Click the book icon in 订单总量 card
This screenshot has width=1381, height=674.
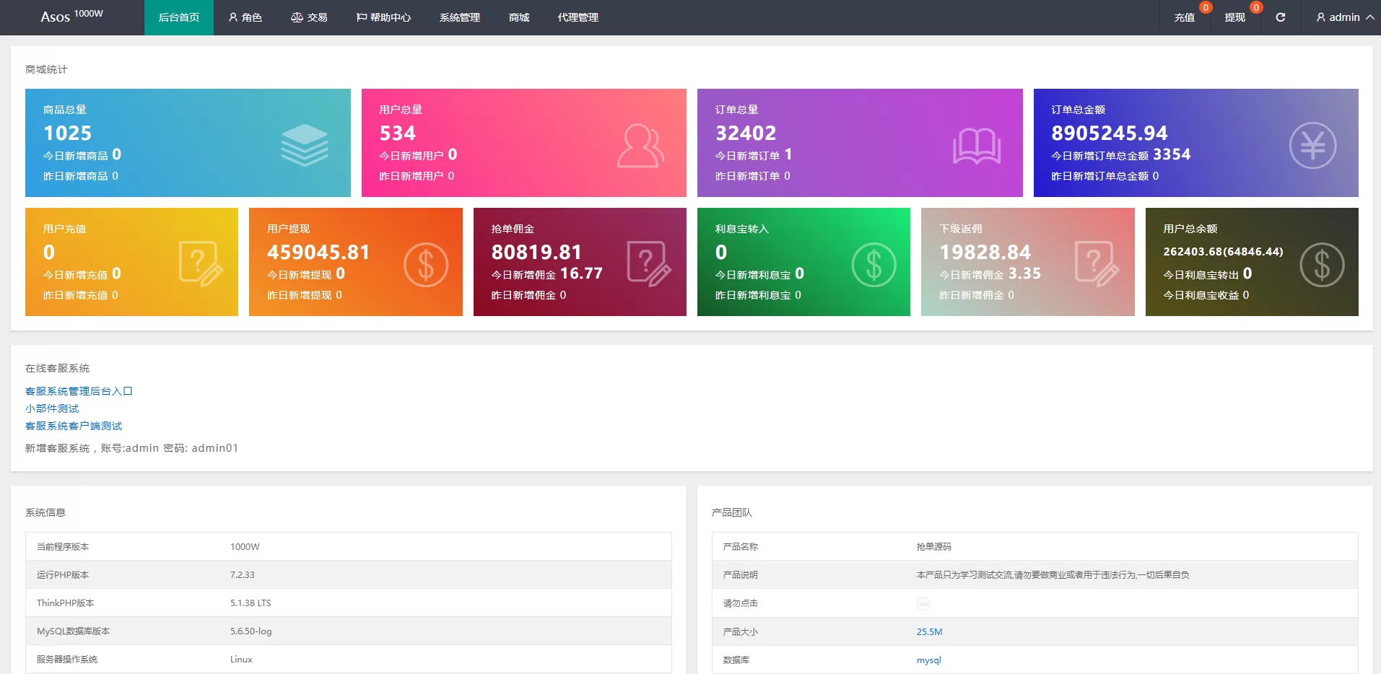point(976,146)
